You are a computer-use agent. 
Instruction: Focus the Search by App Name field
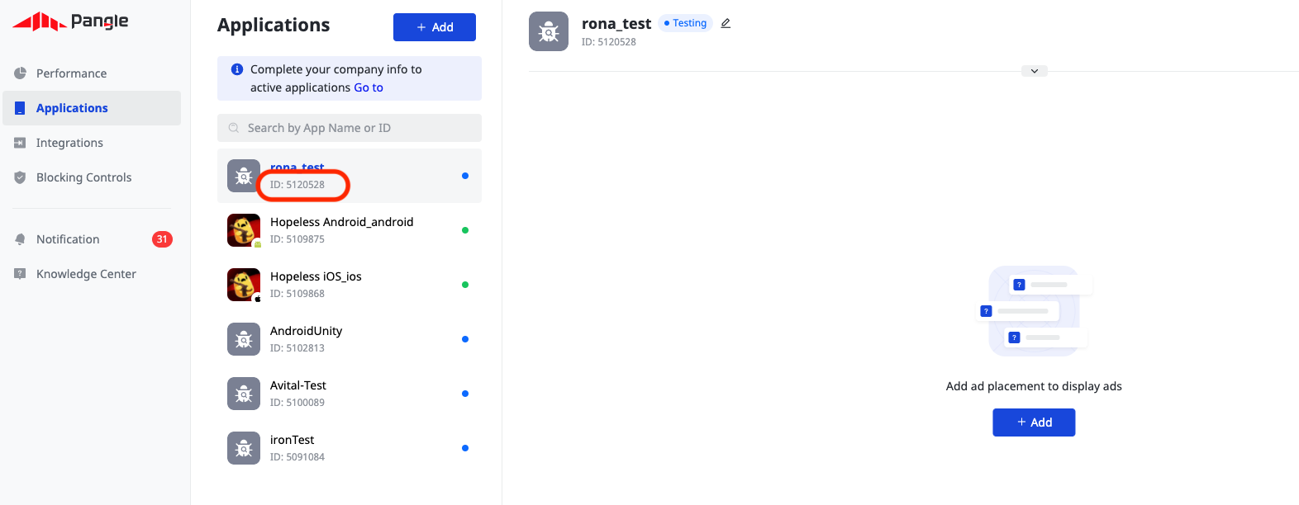(350, 128)
